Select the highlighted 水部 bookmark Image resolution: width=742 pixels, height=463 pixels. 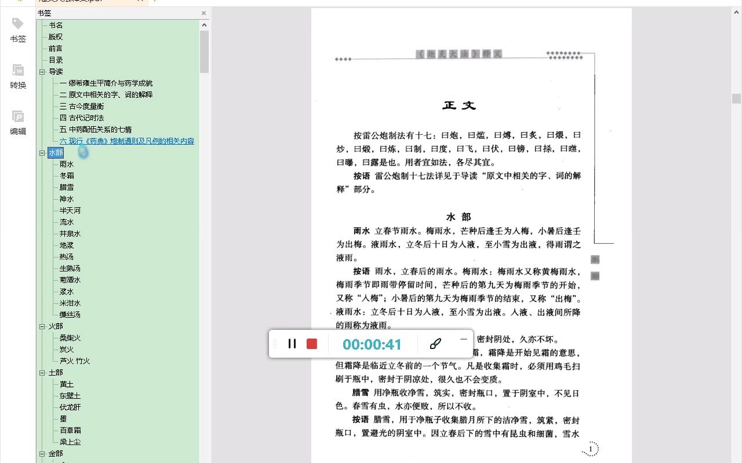coord(56,152)
